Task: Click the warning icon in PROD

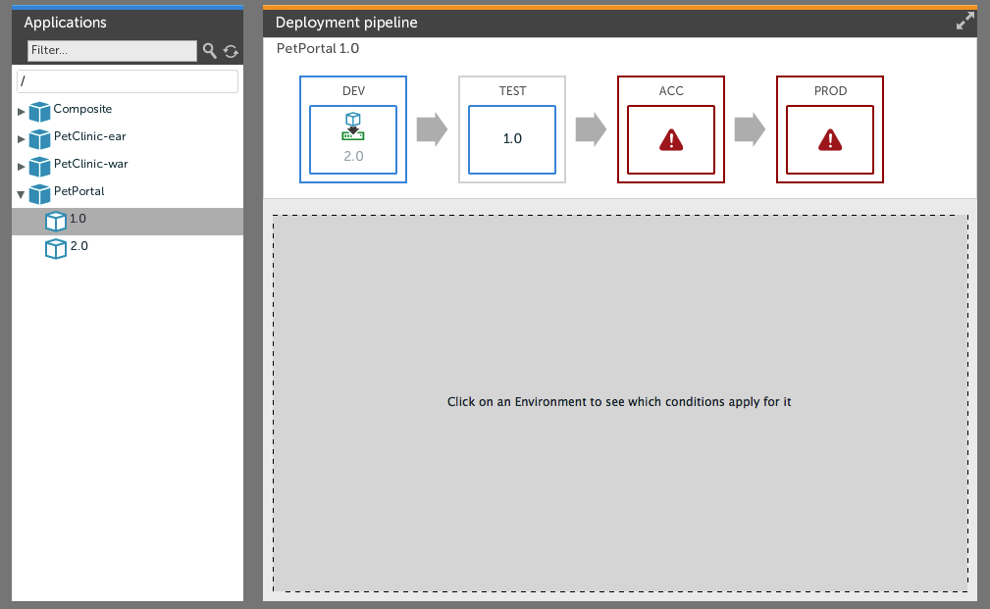Action: (830, 140)
